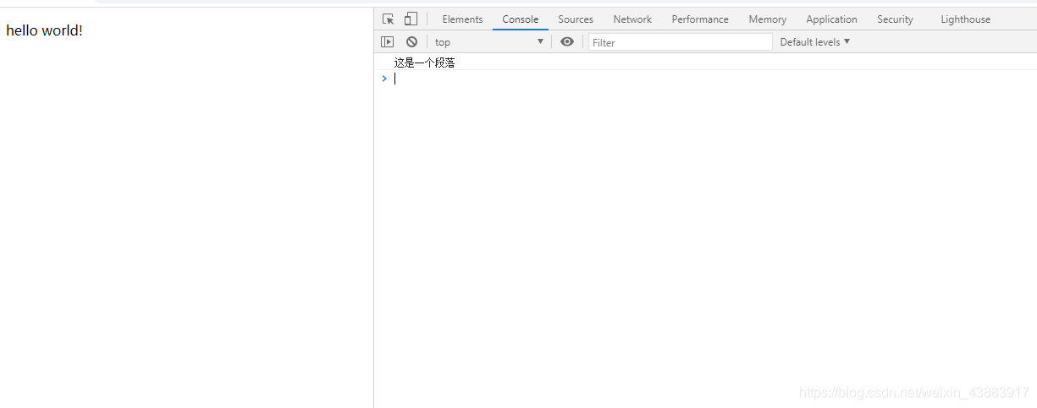Open the Application tab
The width and height of the screenshot is (1037, 408).
click(x=831, y=19)
